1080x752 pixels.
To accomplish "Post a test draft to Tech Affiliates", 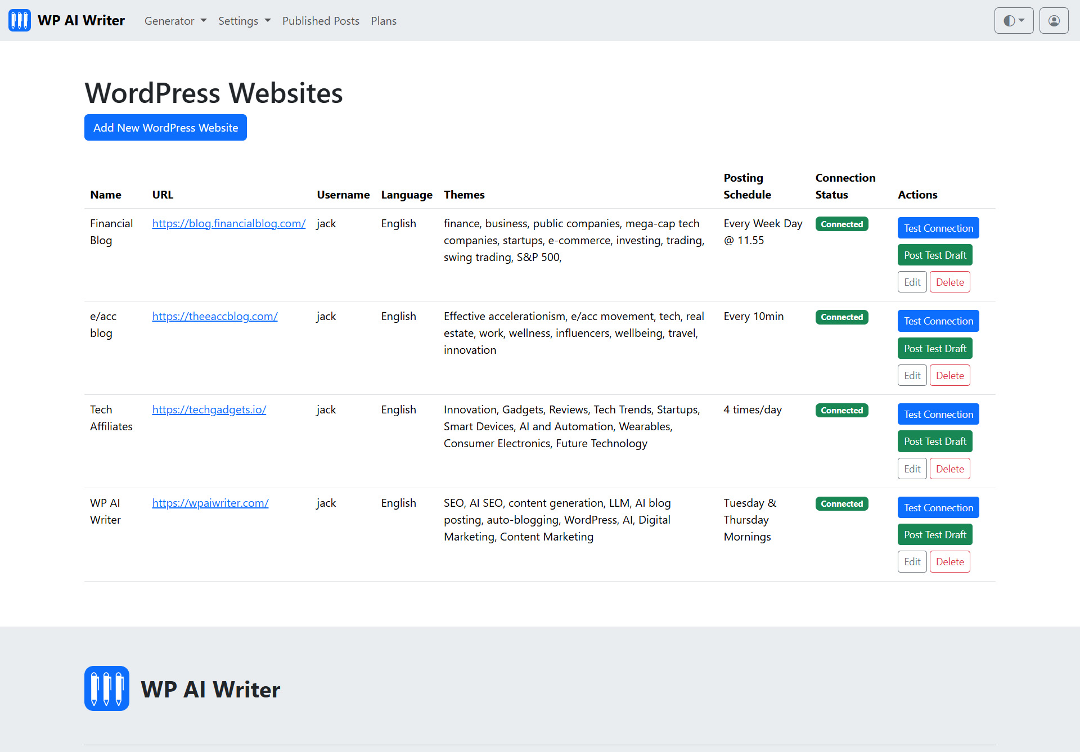I will coord(934,441).
